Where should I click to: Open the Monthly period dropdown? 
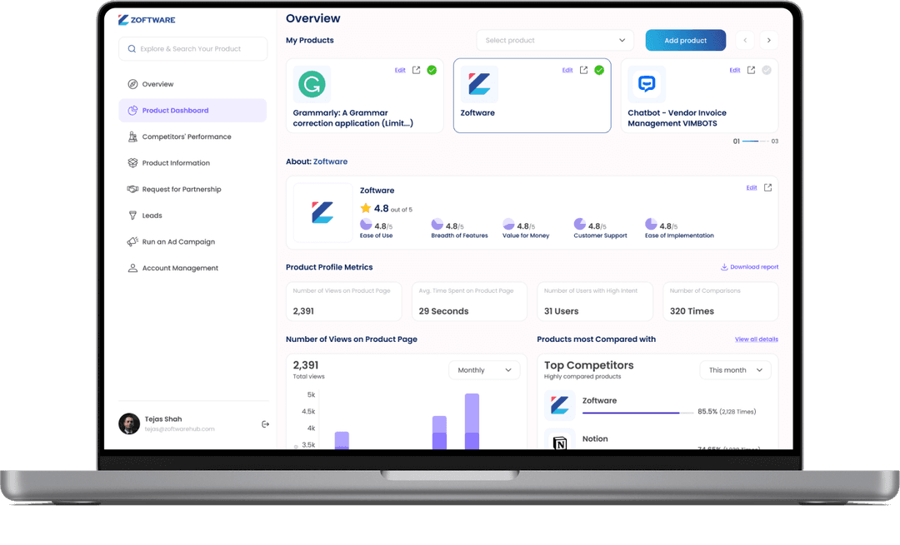[484, 370]
